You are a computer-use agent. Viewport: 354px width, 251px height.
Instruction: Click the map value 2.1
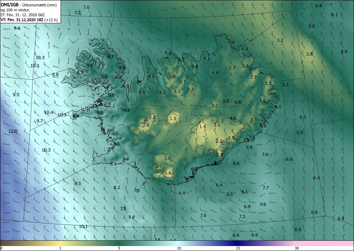217,125
